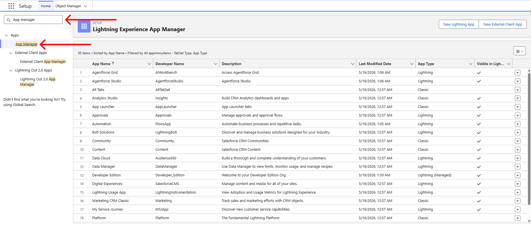Click the scroll down arrow of table
Viewport: 531px width, 225px height.
click(x=529, y=221)
